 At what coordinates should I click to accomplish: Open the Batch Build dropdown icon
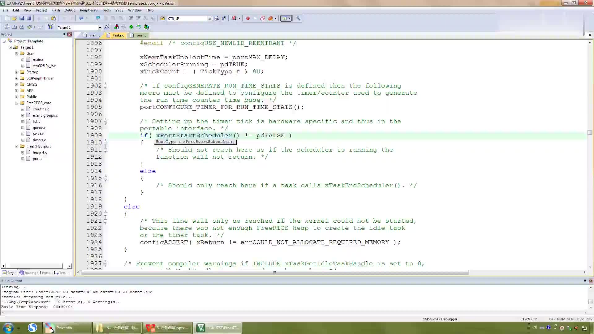31,27
